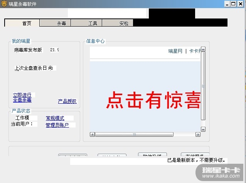Click the horizontal scrollbar thumb in 信息中心

pos(134,134)
